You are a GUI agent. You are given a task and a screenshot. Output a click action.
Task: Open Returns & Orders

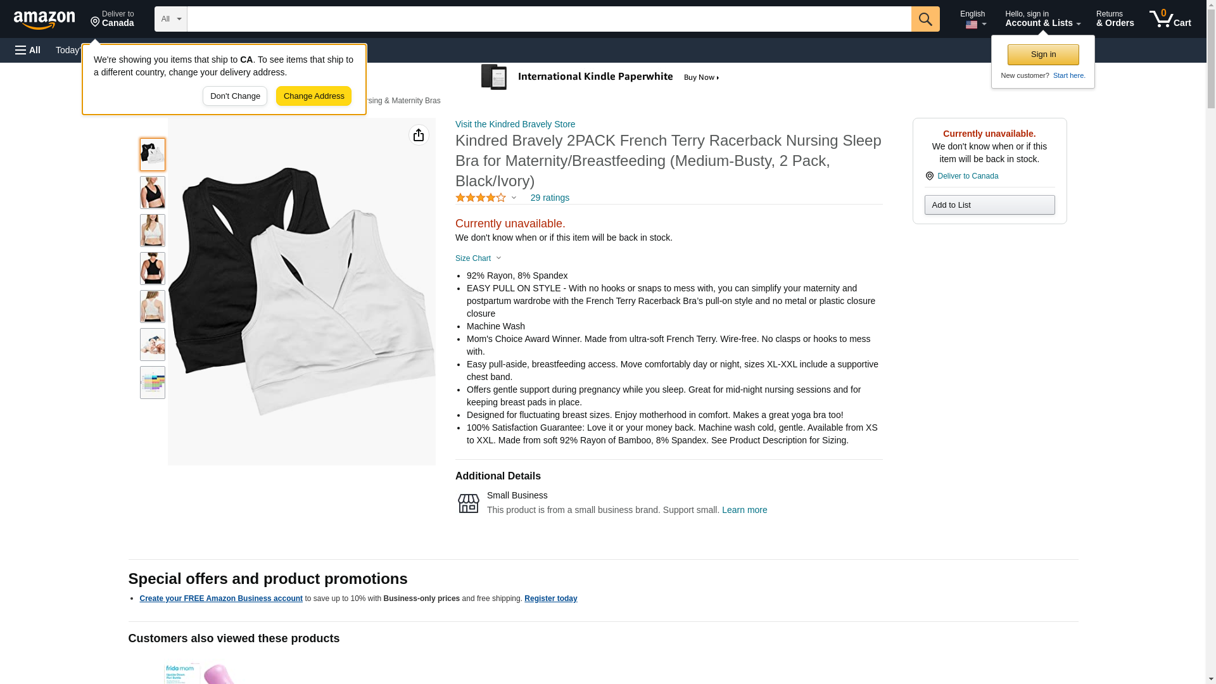(1115, 19)
